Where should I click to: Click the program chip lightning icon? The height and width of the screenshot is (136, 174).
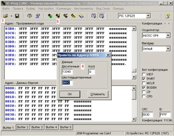point(58,16)
